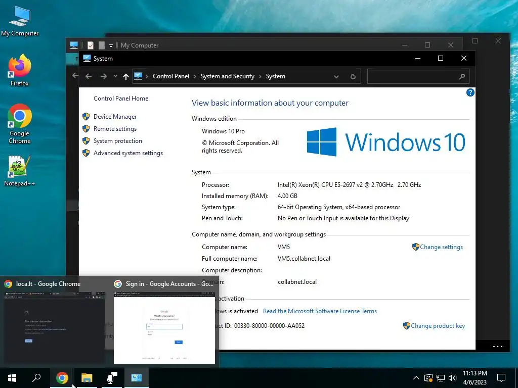518x388 pixels.
Task: Click the search magnifier in Control Panel
Action: pos(462,77)
